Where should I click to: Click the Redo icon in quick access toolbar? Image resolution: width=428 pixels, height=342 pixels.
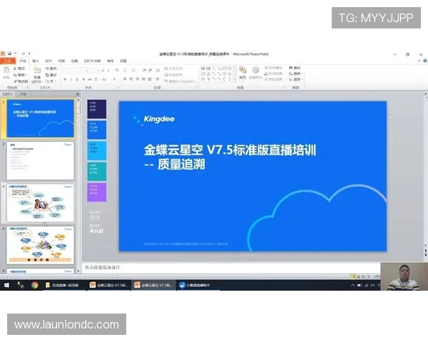pos(24,53)
